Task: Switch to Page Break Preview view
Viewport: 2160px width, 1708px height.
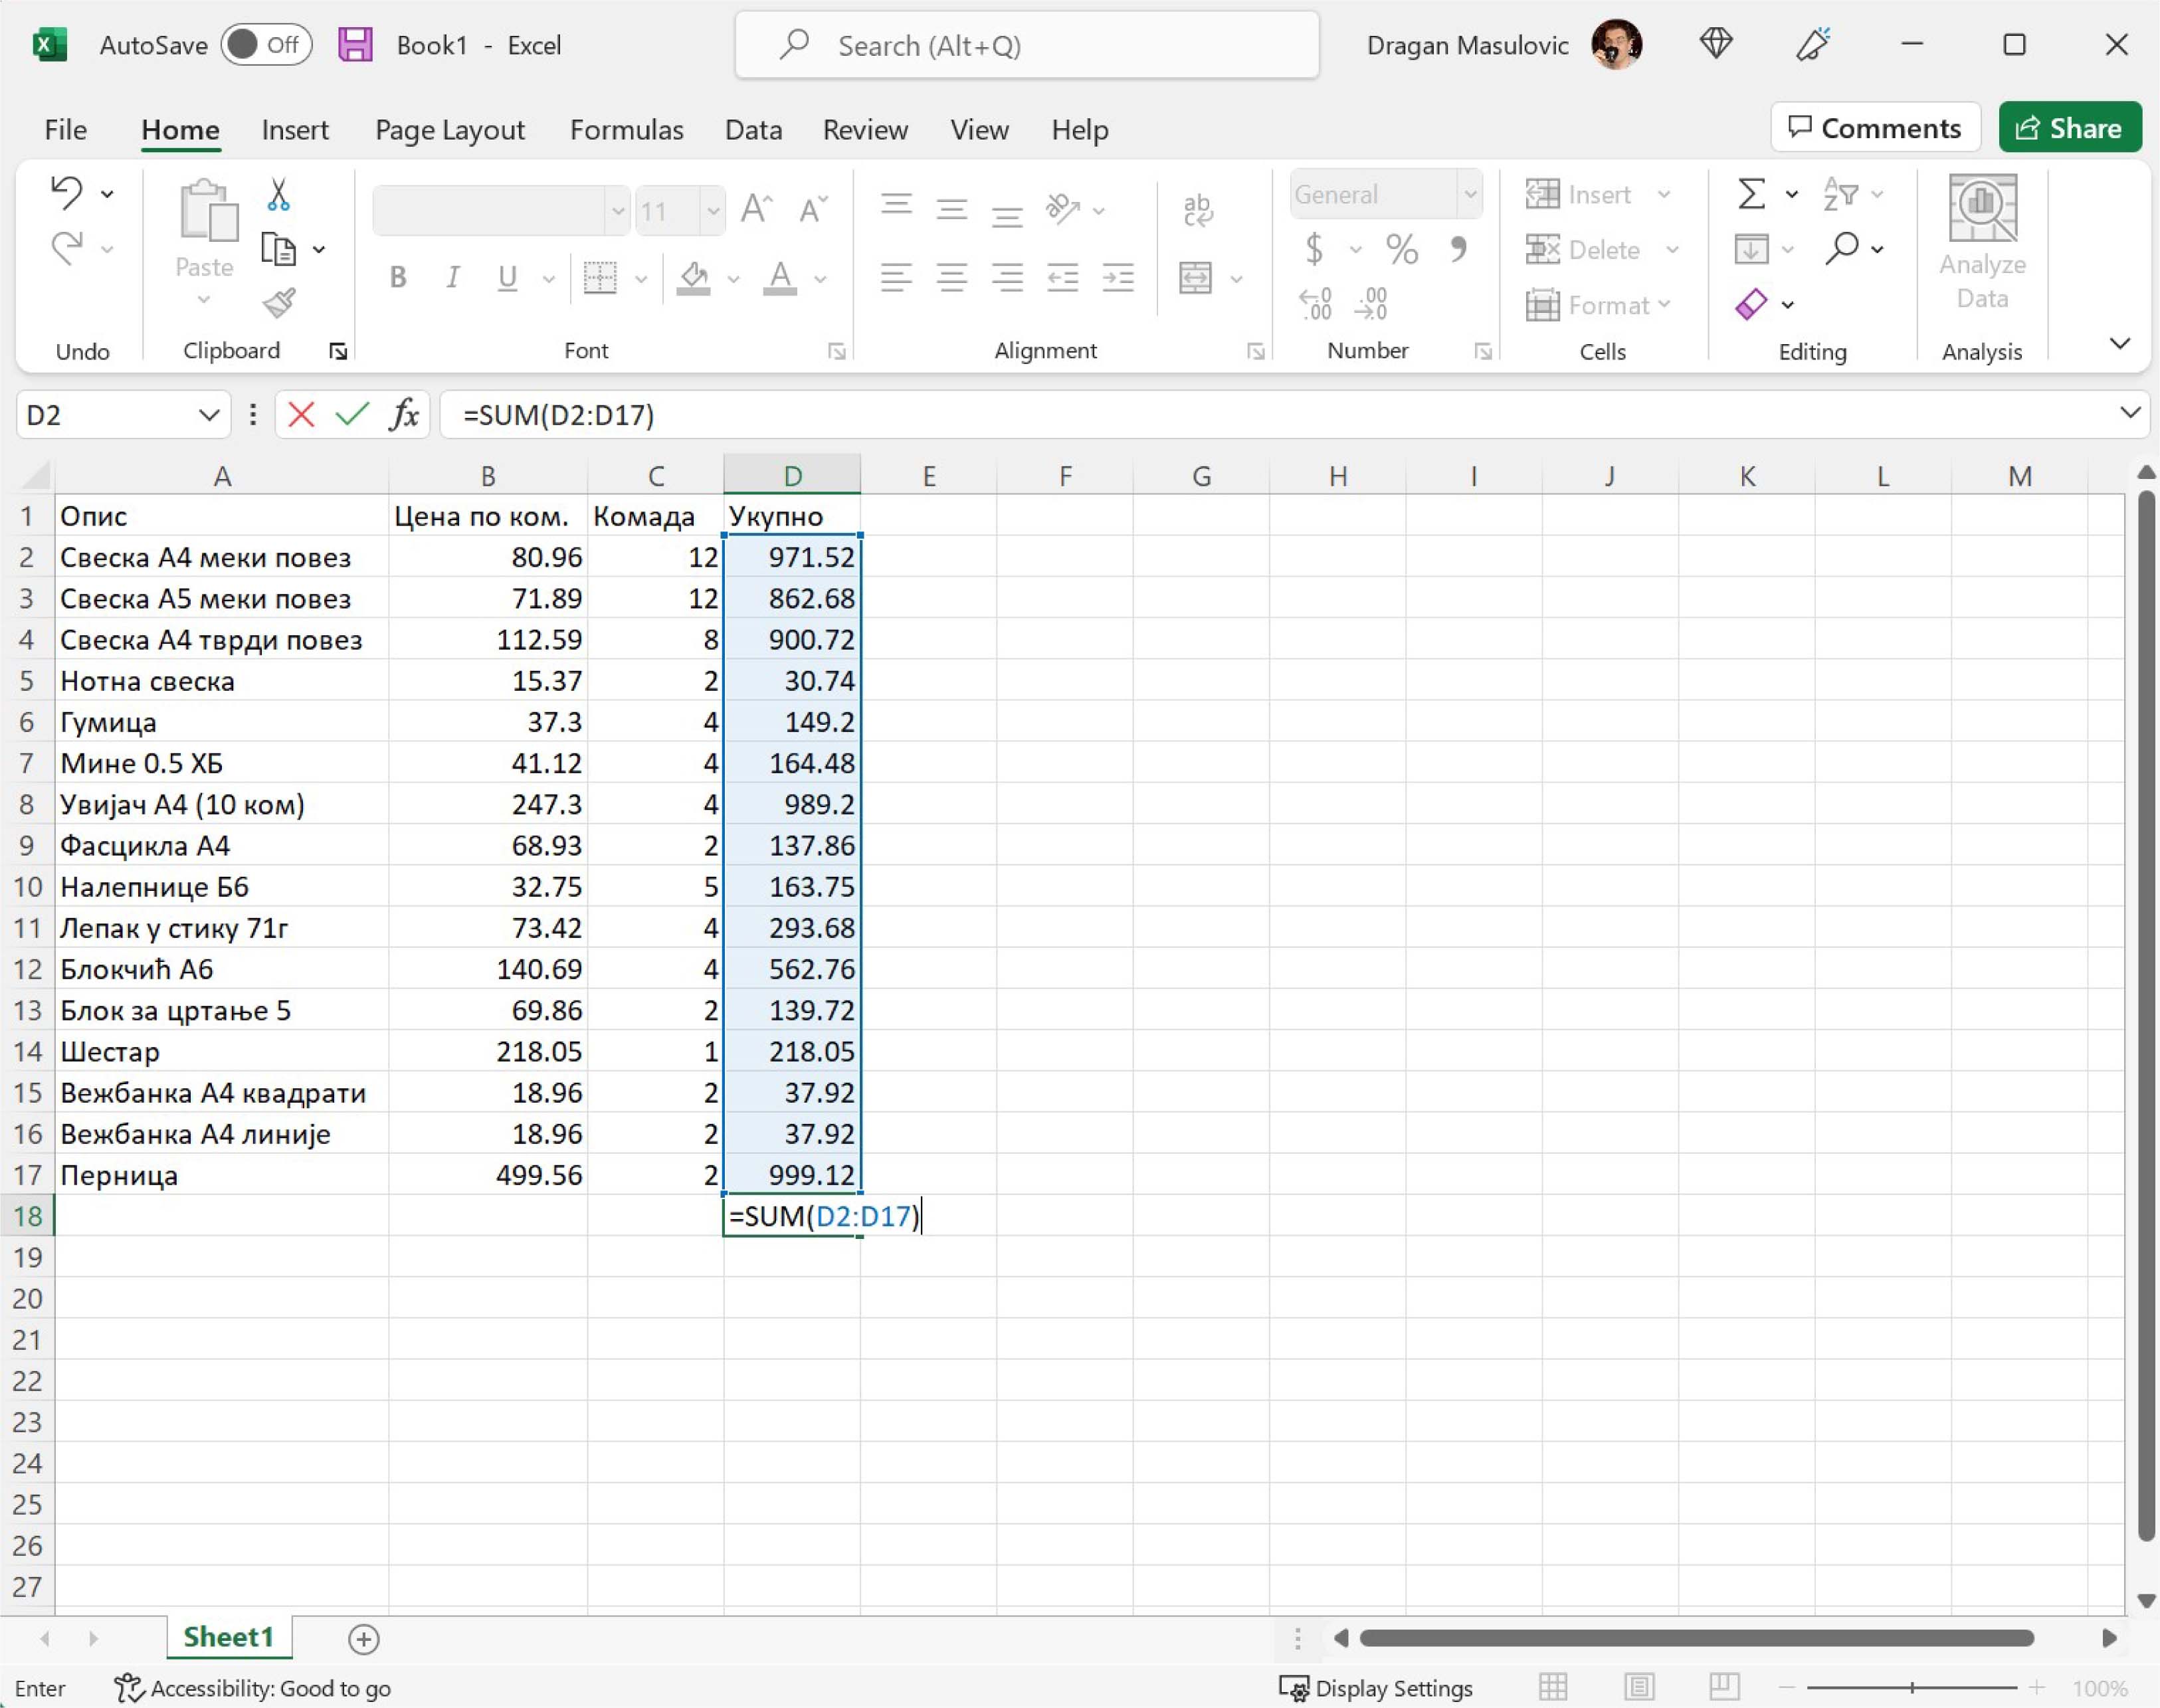Action: pos(1724,1688)
